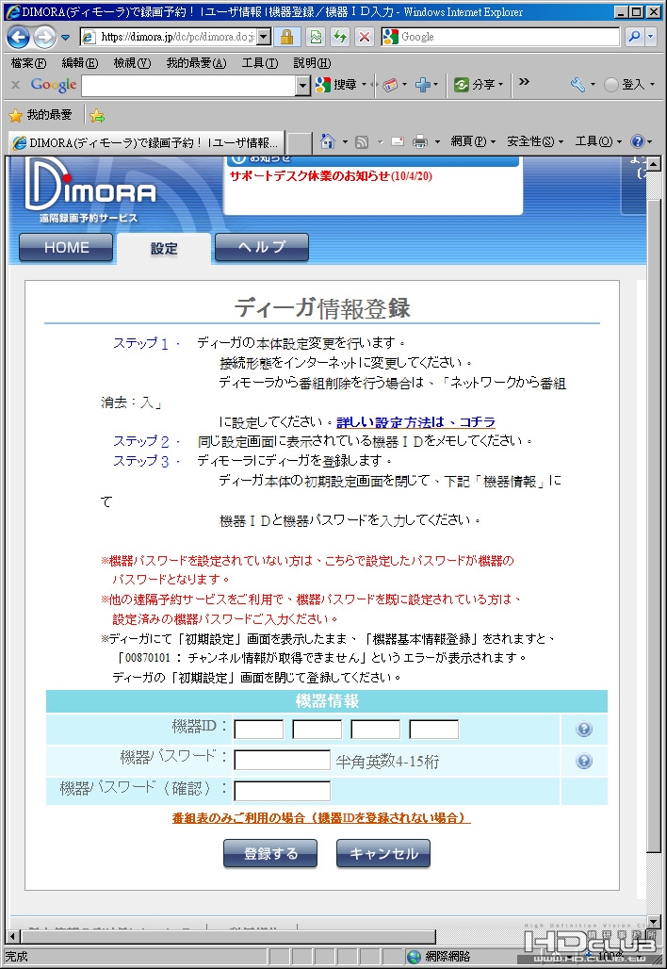Open the 工具(O) command menu

598,141
